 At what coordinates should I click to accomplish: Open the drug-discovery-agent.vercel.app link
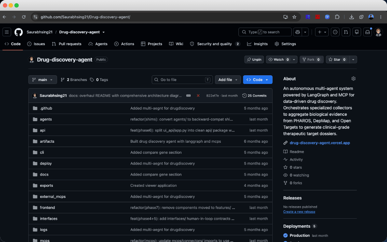coord(320,143)
